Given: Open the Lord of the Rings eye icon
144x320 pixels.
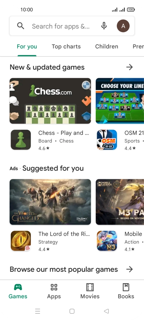Looking at the screenshot, I should 21,241.
